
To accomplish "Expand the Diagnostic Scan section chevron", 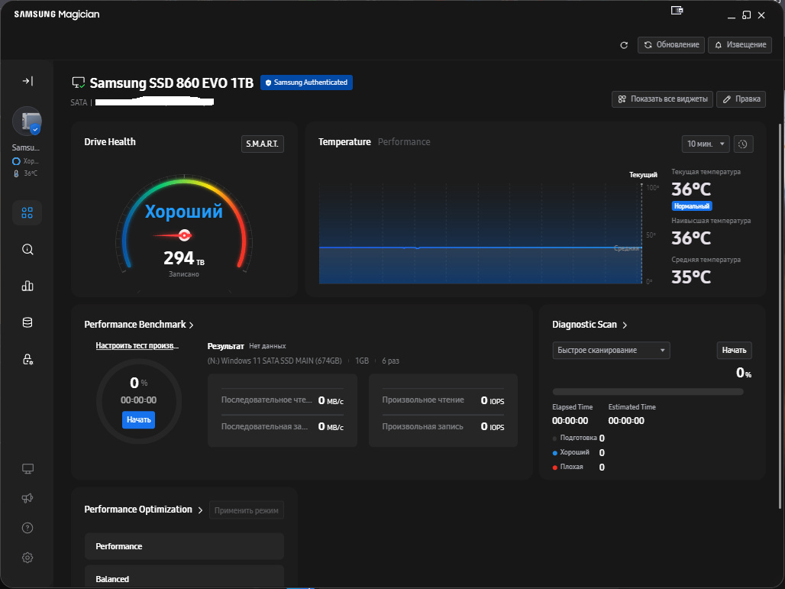I will pos(625,325).
